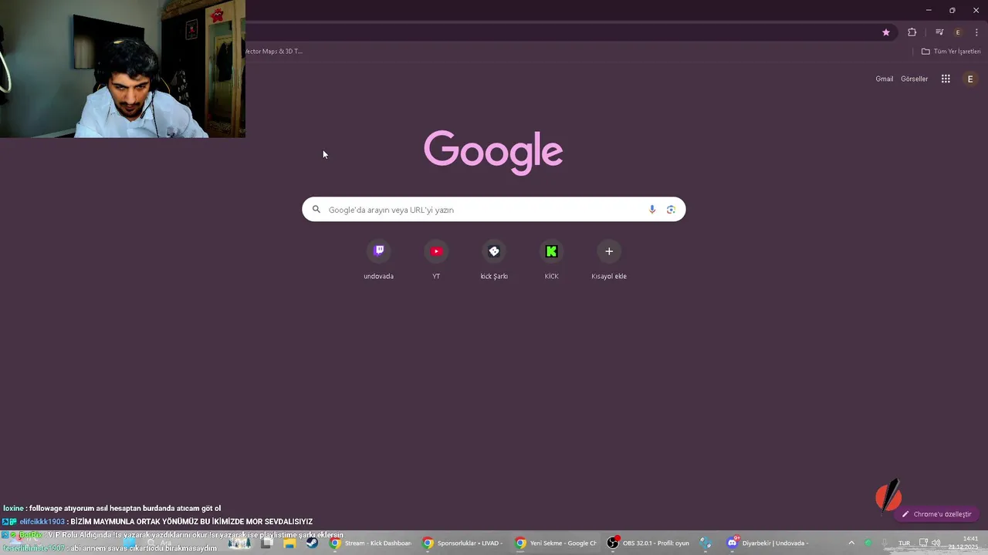Switch to Discord Diyarbekir Undovada taskbar window
The image size is (988, 555).
point(769,543)
